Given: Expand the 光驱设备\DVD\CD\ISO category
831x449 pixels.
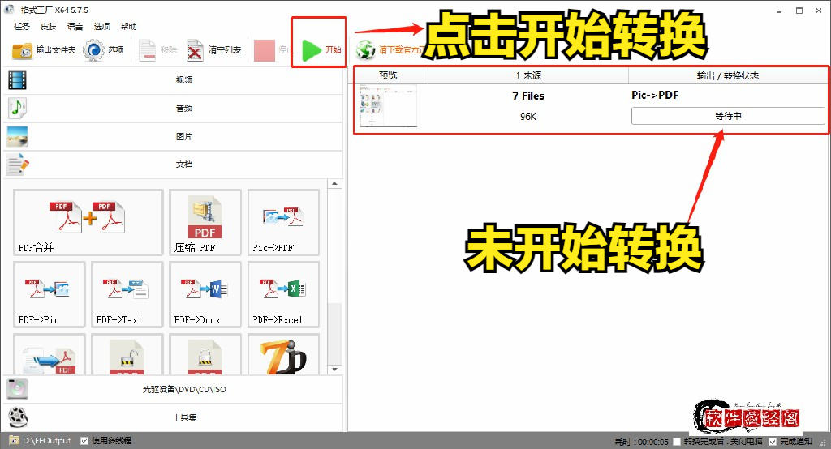Looking at the screenshot, I should pos(173,389).
